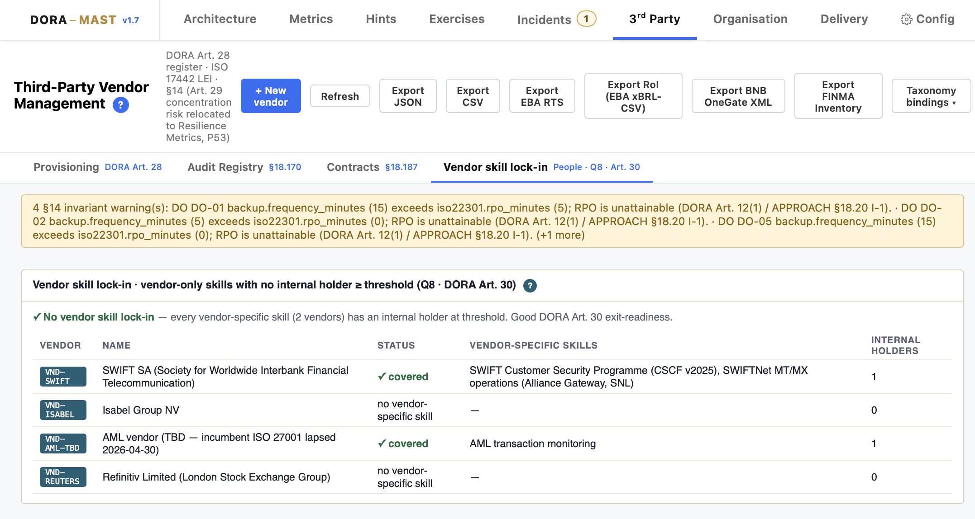Click the DORA-MAST logo
The width and height of the screenshot is (975, 519).
pyautogui.click(x=73, y=20)
